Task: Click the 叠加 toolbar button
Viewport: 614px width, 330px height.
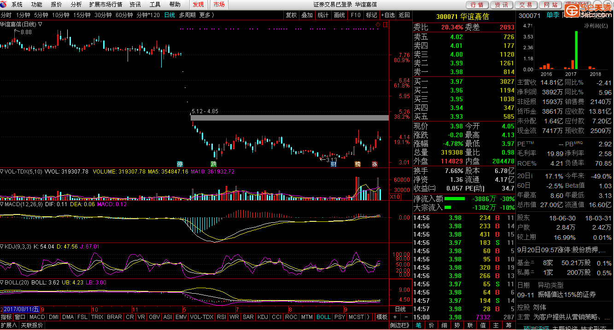Action: tap(307, 15)
